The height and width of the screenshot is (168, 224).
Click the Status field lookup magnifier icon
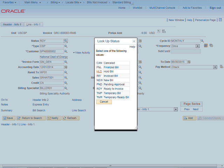65,41
